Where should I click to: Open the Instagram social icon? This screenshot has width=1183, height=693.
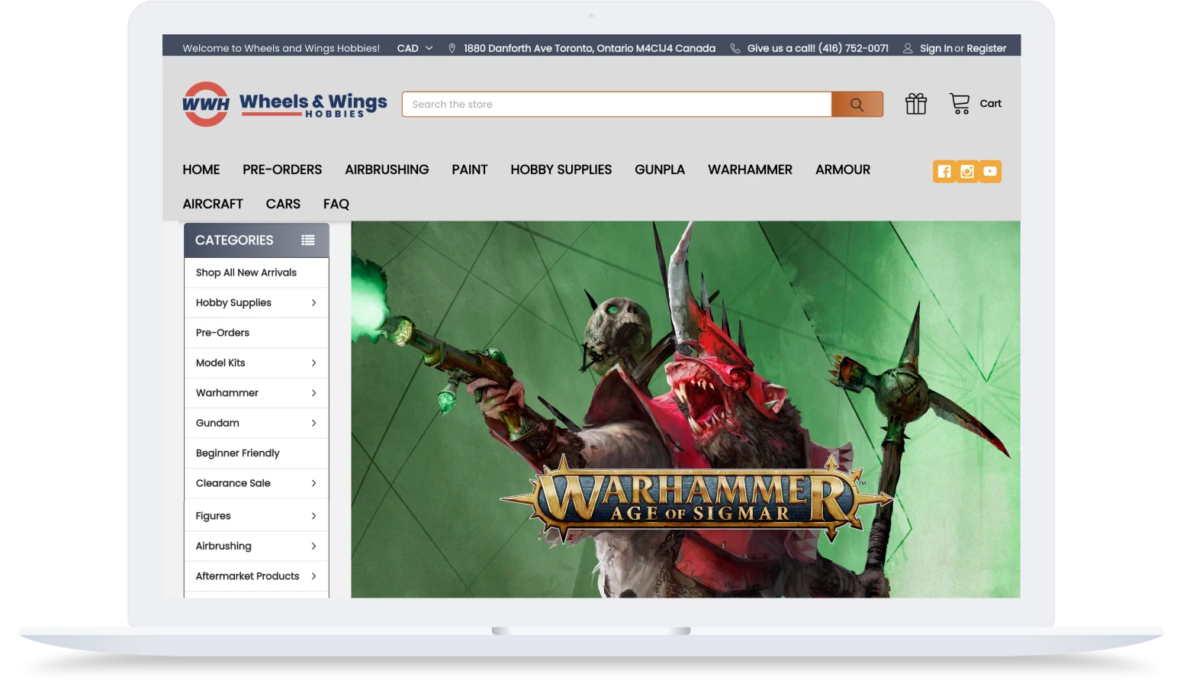coord(967,172)
